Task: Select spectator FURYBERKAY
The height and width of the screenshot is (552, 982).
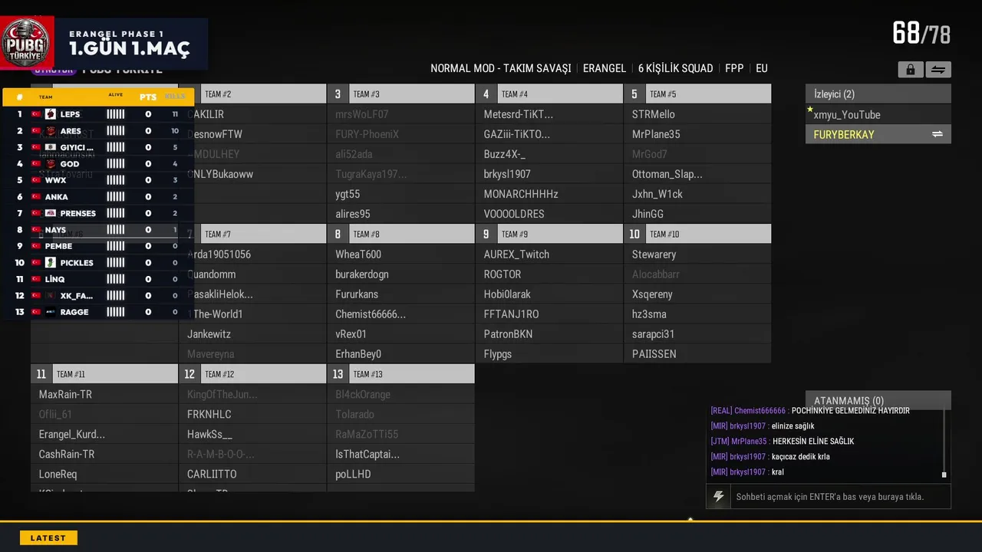Action: (878, 134)
